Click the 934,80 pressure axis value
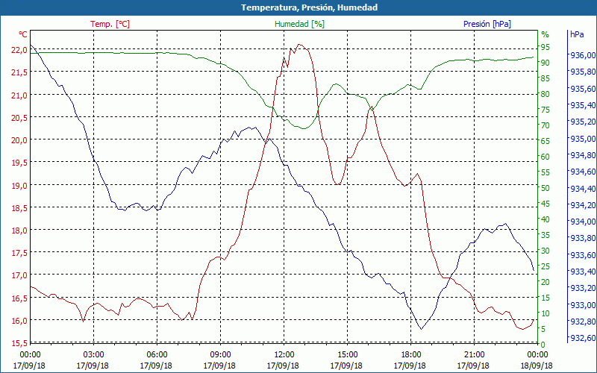 (x=583, y=155)
